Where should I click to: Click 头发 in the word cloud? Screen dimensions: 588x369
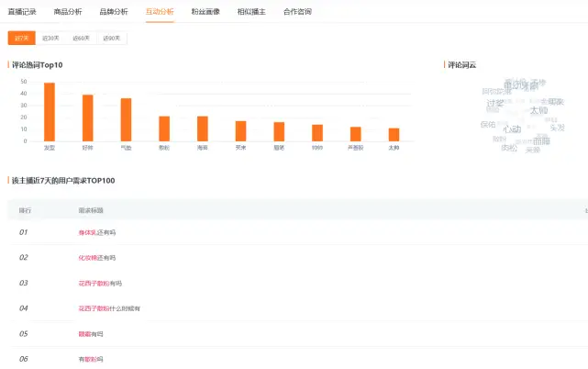[557, 128]
